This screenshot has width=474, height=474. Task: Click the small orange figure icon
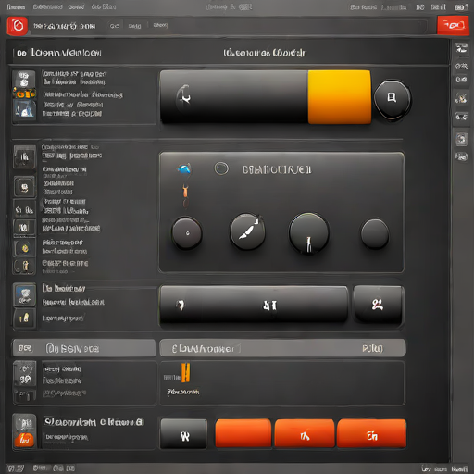click(185, 191)
